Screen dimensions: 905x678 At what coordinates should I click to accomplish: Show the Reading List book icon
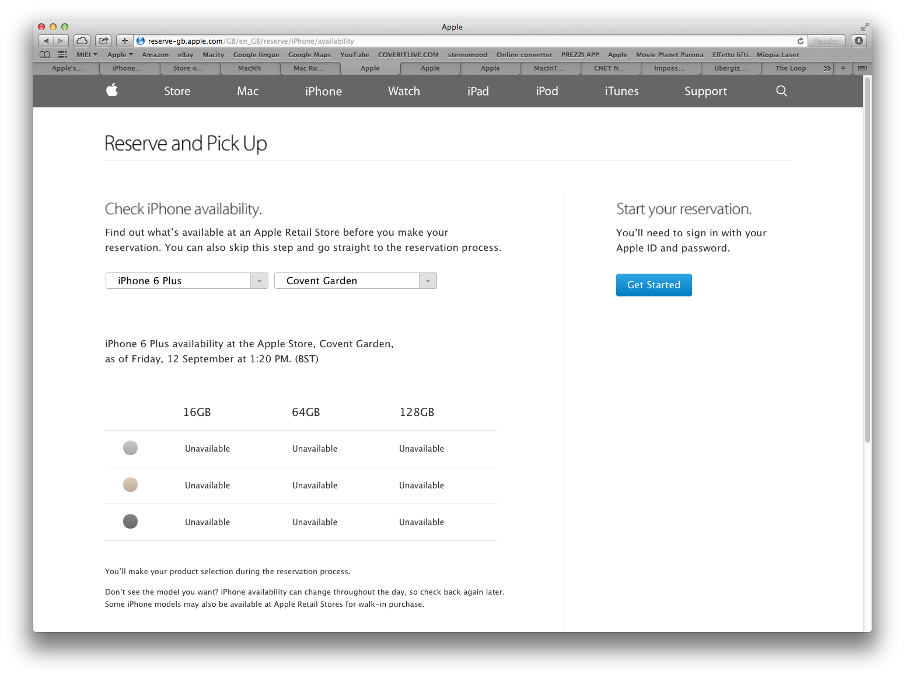coord(44,55)
